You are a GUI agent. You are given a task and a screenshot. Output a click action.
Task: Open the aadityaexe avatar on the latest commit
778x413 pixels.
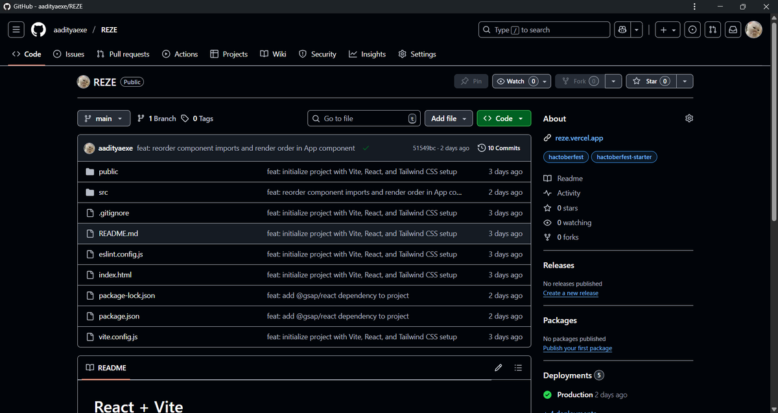[x=89, y=148]
